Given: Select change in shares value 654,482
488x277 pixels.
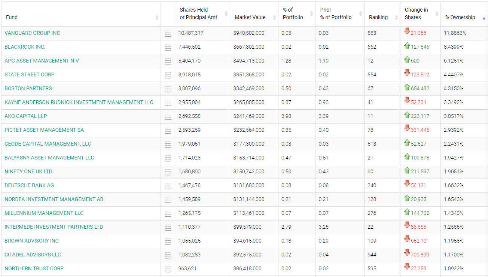Looking at the screenshot, I should pyautogui.click(x=420, y=88).
